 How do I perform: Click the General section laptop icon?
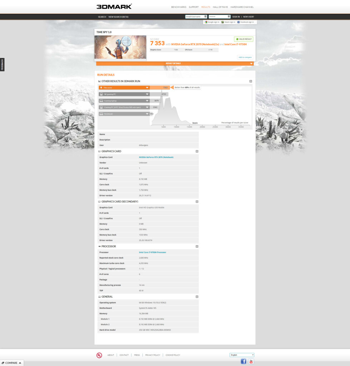(99, 297)
